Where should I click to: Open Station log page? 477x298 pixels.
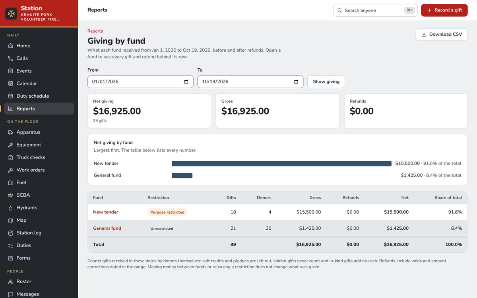click(x=39, y=233)
